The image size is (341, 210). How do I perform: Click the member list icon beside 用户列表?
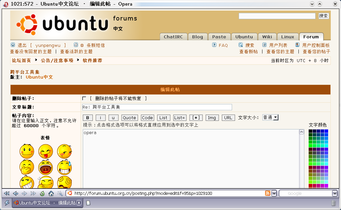(x=264, y=45)
